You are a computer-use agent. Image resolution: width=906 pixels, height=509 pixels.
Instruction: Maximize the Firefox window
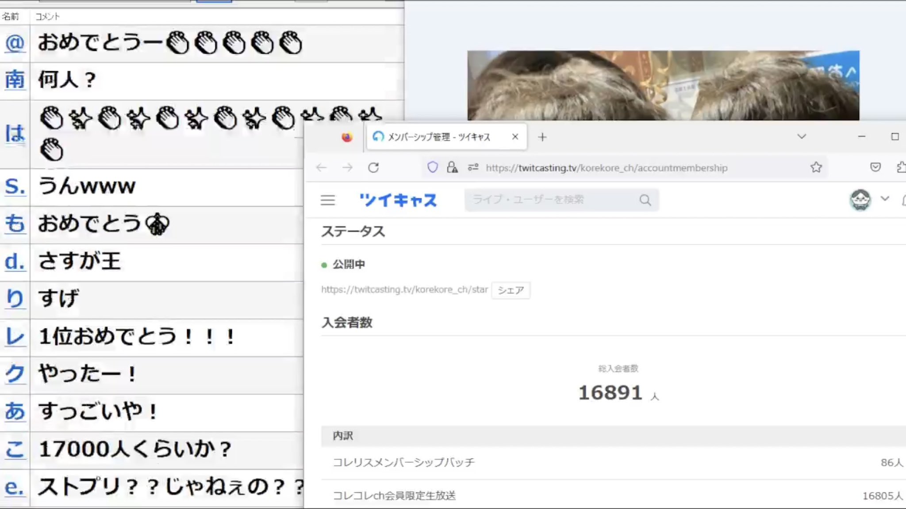(x=894, y=137)
